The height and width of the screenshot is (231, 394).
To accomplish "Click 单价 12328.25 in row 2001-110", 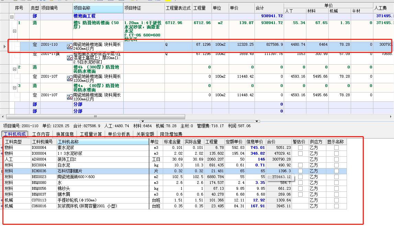I will [x=245, y=44].
